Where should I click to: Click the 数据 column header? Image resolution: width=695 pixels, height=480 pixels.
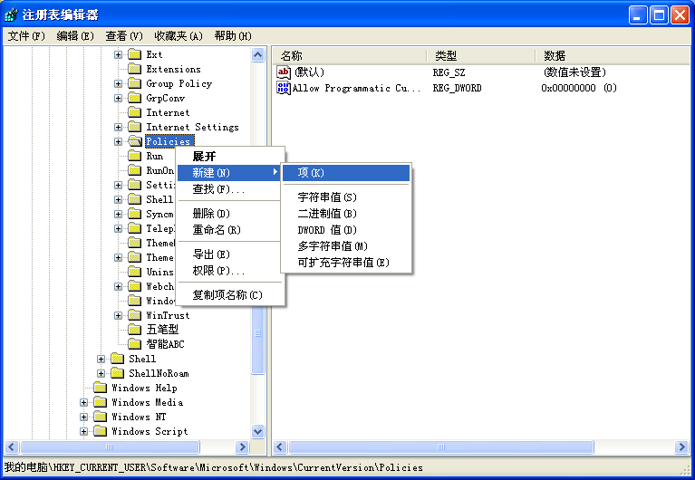[613, 56]
